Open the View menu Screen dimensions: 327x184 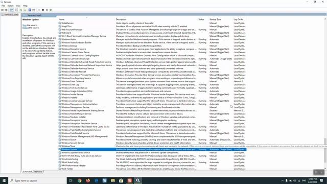click(x=18, y=6)
